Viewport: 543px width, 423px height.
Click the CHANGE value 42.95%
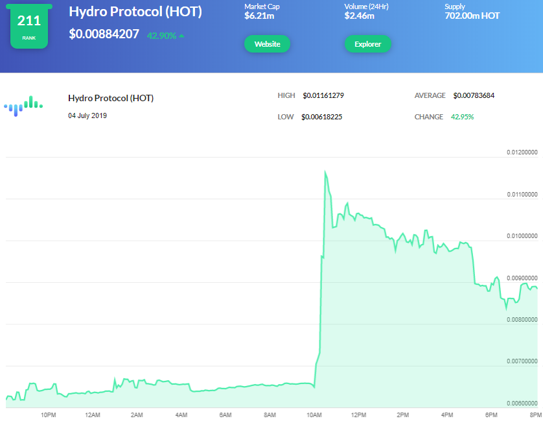pyautogui.click(x=462, y=117)
